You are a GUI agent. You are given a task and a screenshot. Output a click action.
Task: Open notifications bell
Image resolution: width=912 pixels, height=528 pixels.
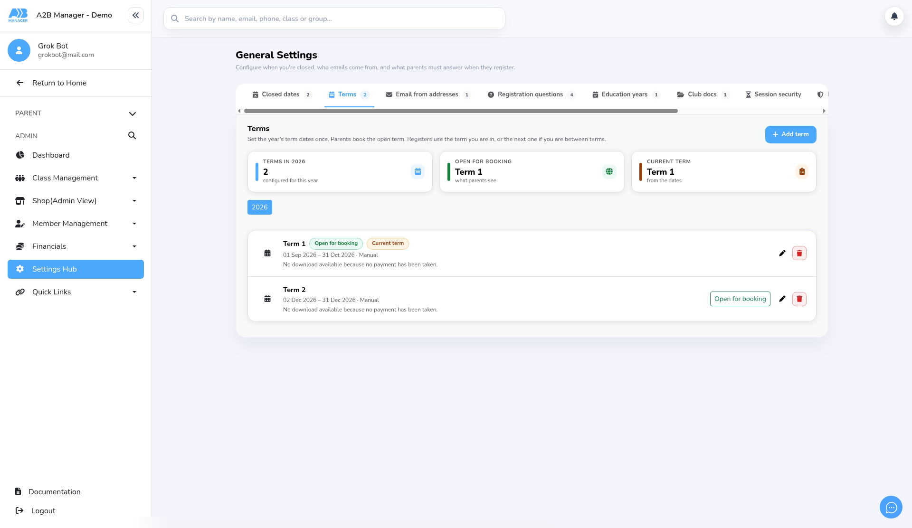pyautogui.click(x=894, y=17)
